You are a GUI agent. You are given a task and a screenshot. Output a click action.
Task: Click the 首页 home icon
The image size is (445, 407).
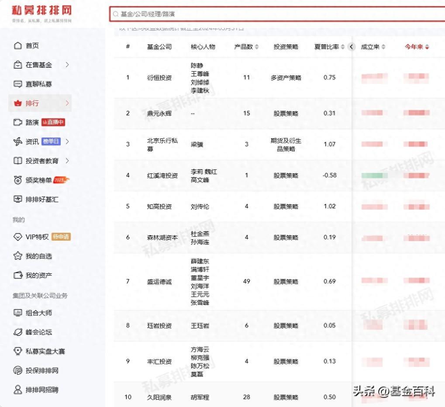(x=17, y=45)
